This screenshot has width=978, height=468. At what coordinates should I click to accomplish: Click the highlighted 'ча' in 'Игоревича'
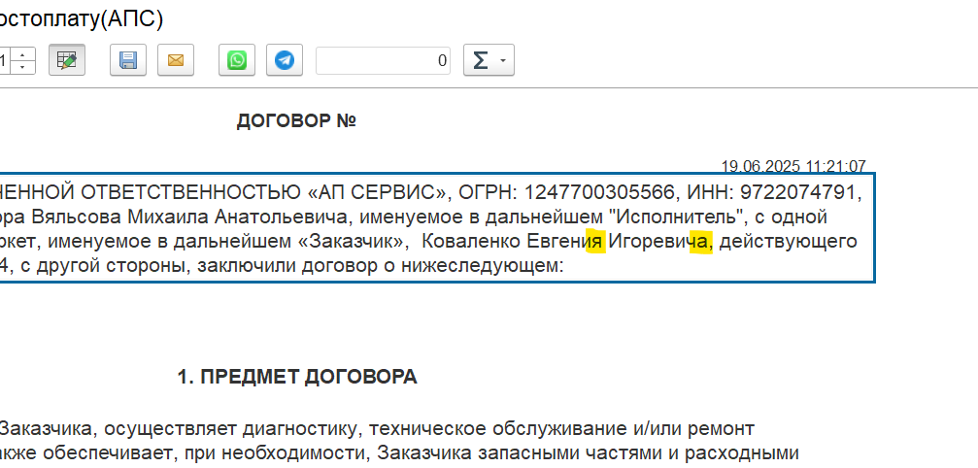pyautogui.click(x=699, y=241)
